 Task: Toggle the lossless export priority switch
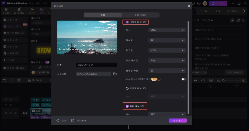(184, 79)
